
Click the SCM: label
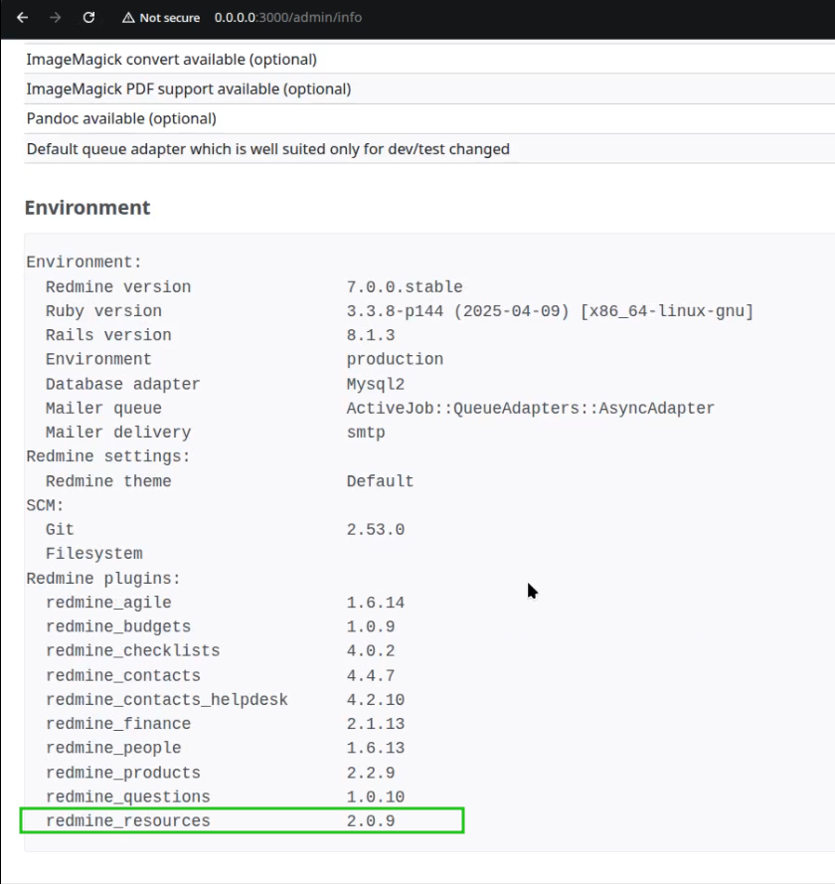(x=45, y=506)
